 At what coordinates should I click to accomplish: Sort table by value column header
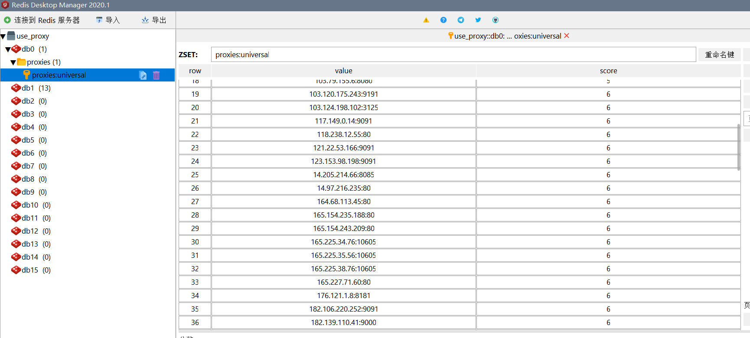[x=344, y=71]
